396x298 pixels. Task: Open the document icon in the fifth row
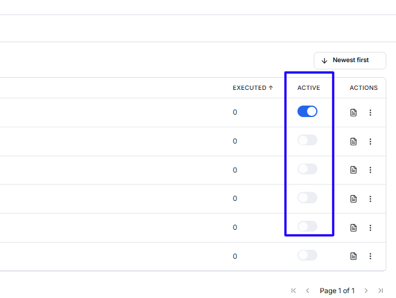[353, 227]
